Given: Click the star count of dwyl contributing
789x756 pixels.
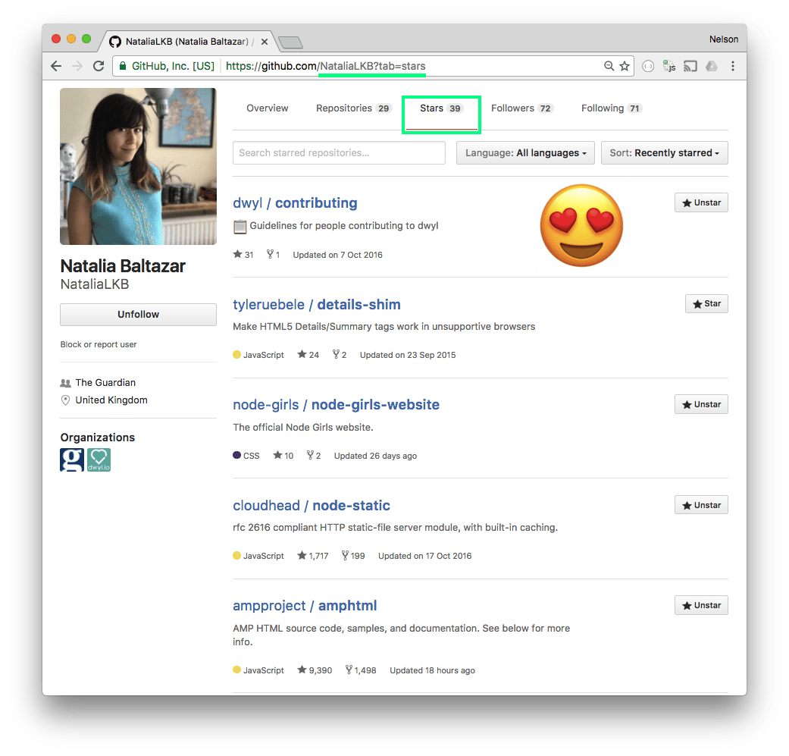Looking at the screenshot, I should click(243, 255).
